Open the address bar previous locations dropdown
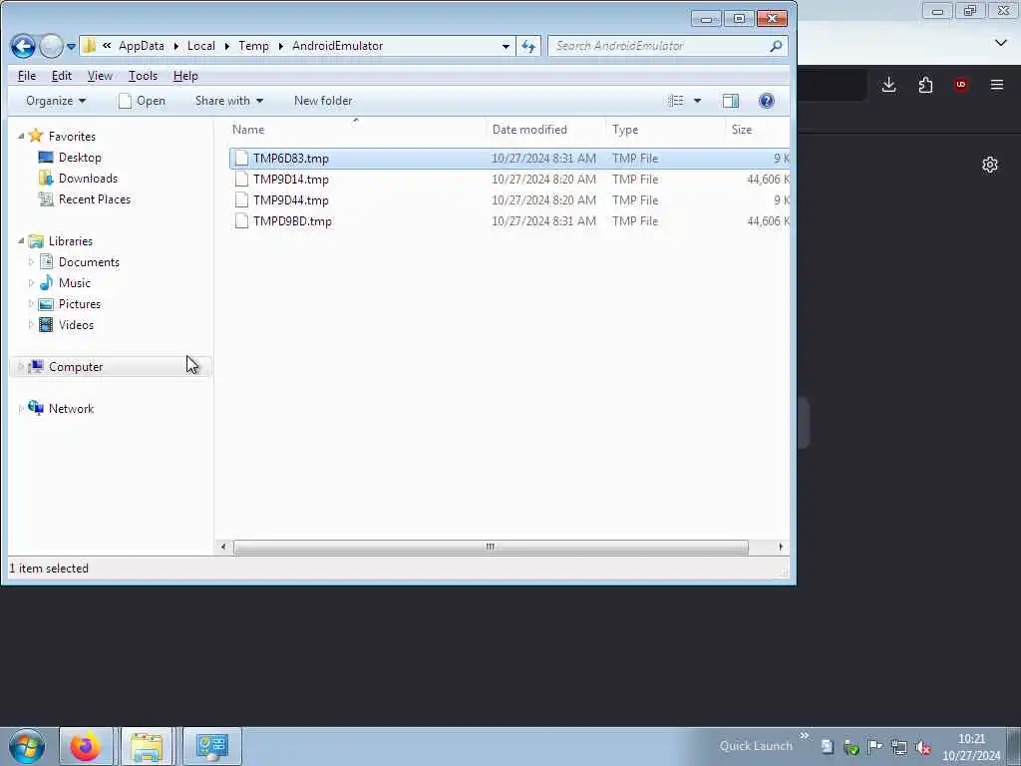 click(506, 46)
